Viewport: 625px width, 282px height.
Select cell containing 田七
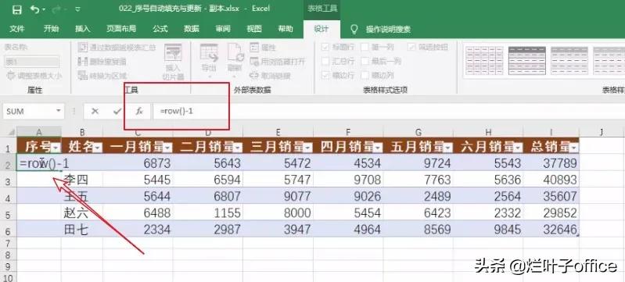(81, 229)
